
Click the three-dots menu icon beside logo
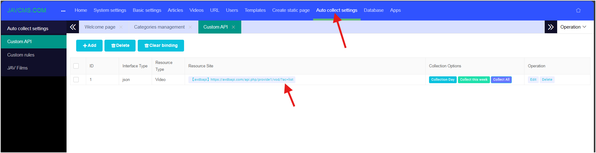(x=63, y=11)
